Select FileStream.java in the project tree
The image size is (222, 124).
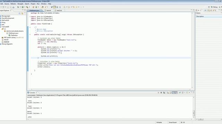(13, 33)
